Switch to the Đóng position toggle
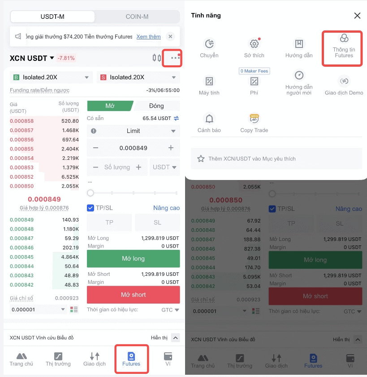The image size is (367, 377). (x=156, y=106)
